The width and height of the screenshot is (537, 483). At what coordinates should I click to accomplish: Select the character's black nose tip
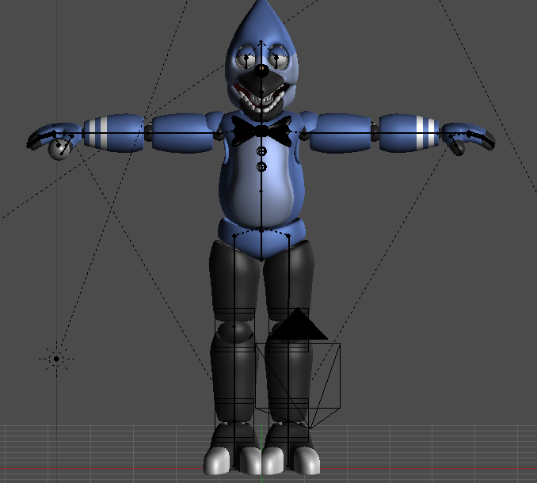tap(261, 70)
